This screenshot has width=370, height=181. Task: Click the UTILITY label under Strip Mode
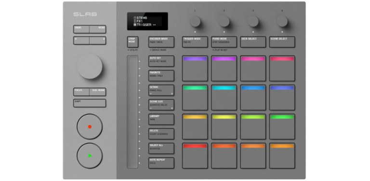tap(132, 50)
